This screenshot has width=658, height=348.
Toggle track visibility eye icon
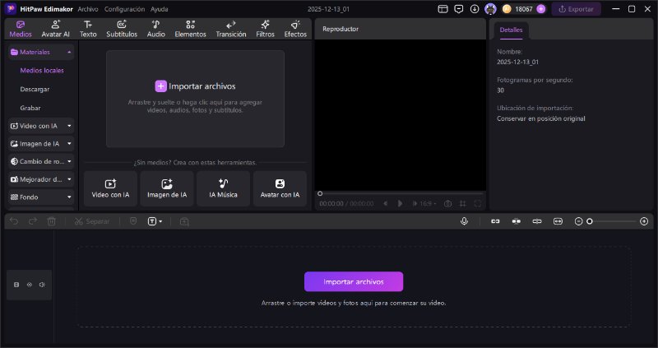(30, 285)
